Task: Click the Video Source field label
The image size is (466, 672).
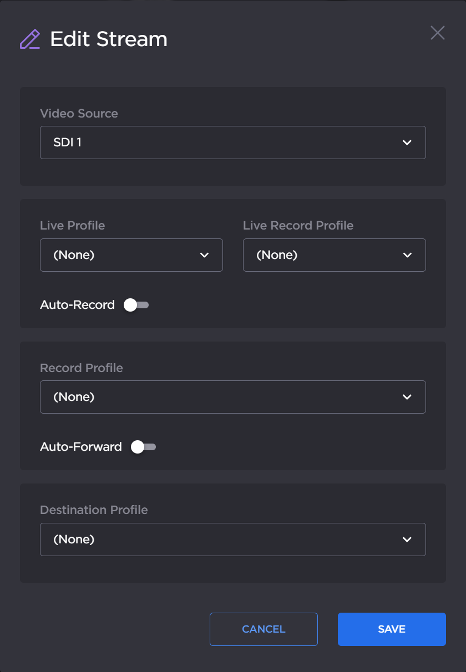Action: coord(79,114)
